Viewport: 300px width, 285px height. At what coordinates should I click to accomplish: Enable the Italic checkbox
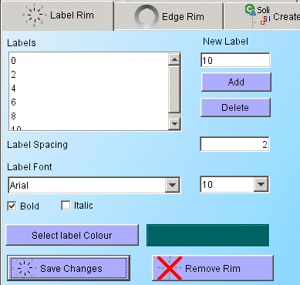point(66,206)
